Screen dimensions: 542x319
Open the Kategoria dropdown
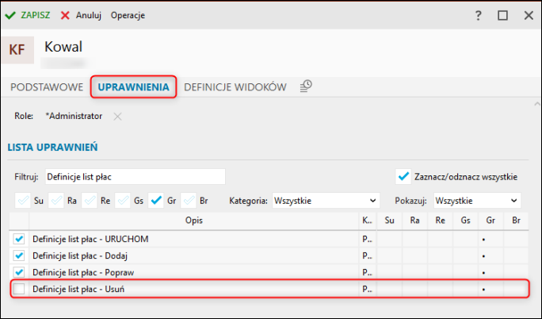click(326, 201)
